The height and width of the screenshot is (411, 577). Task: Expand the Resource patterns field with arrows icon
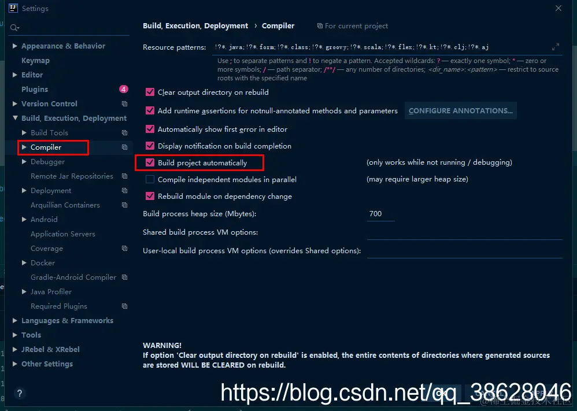[x=556, y=47]
